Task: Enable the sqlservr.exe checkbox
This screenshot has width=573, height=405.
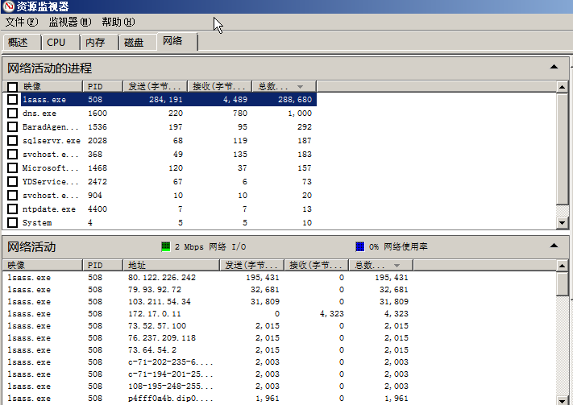Action: [x=12, y=141]
